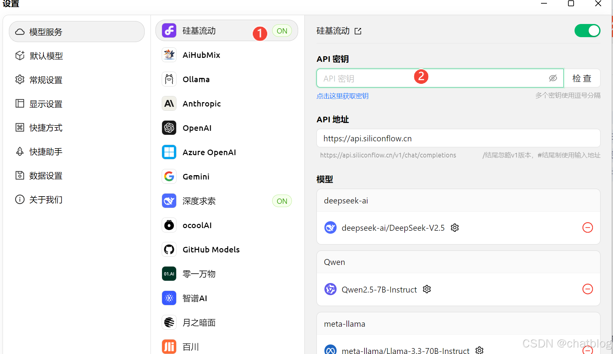
Task: Select Azure OpenAI provider name
Action: (209, 153)
